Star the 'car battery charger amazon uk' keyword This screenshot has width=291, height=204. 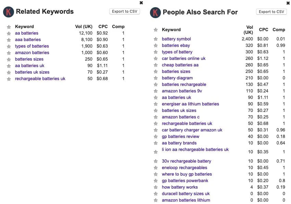click(x=156, y=130)
